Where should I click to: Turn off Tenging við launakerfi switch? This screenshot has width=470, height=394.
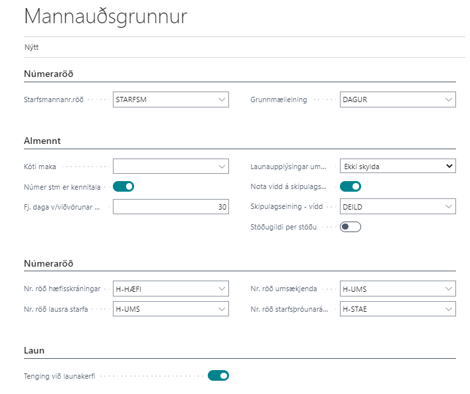[x=218, y=376]
